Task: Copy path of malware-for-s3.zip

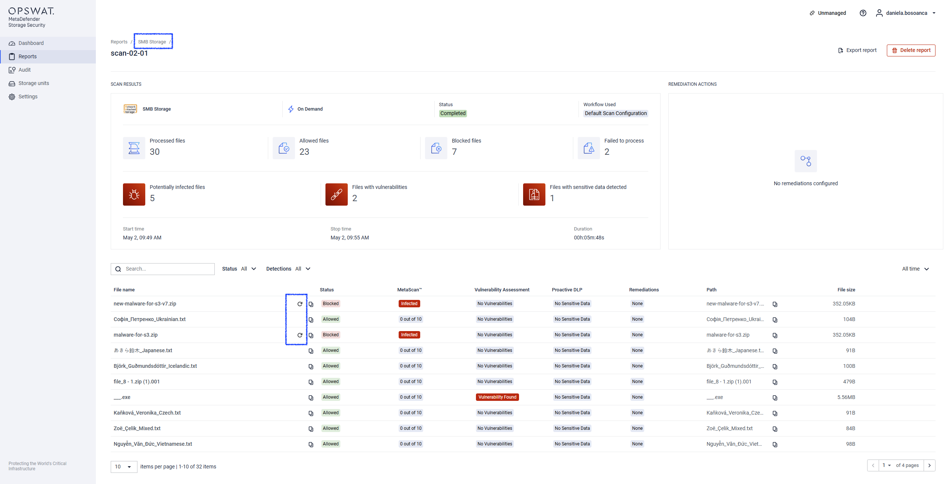Action: pos(775,335)
